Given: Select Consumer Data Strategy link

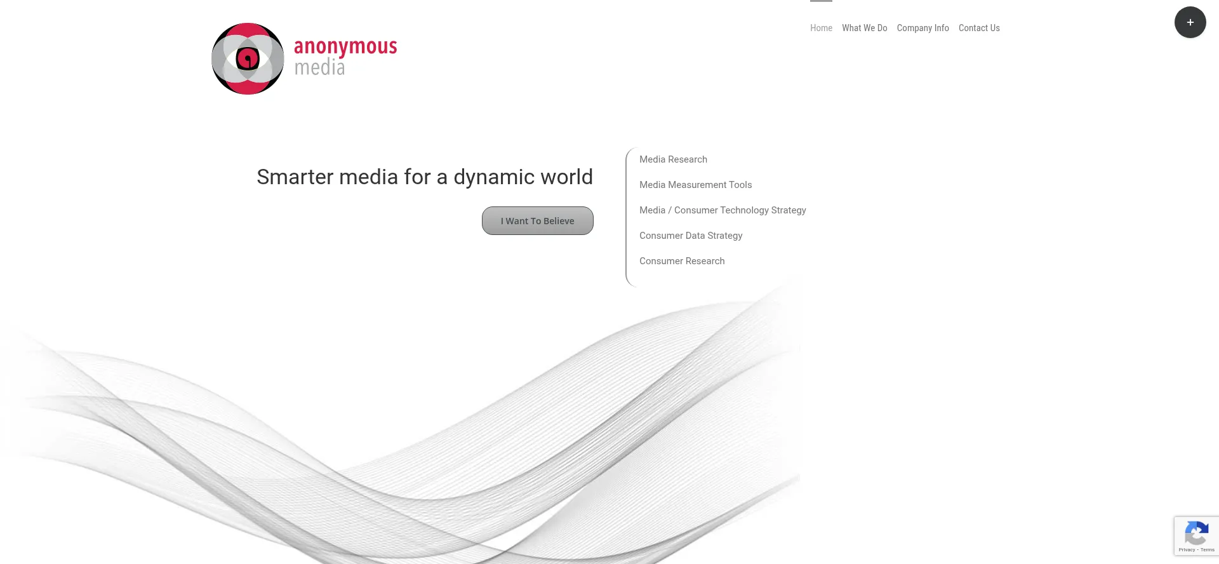Looking at the screenshot, I should 691,236.
